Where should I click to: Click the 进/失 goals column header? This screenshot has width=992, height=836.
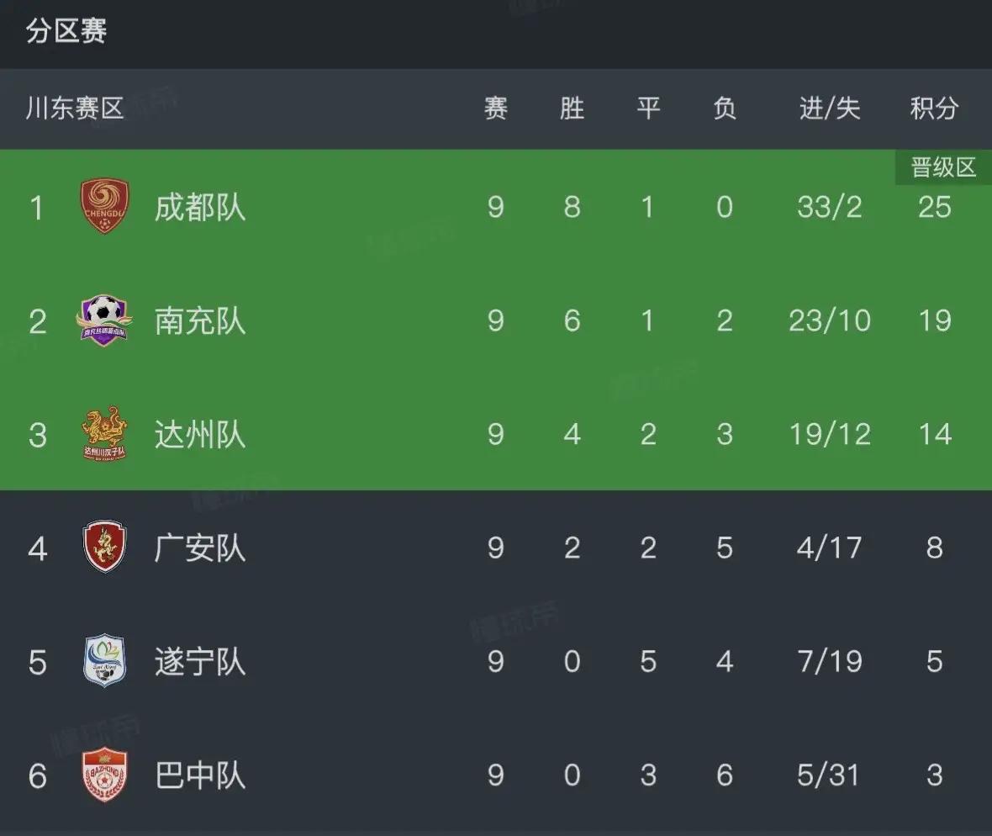[830, 108]
